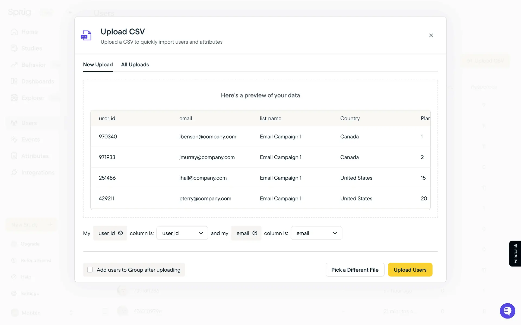
Task: Click the Dashboards icon in sidebar
Action: click(14, 81)
